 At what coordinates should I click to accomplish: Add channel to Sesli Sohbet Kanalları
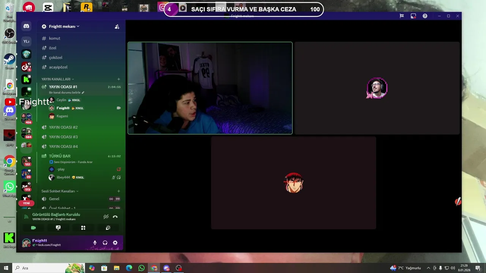(118, 191)
